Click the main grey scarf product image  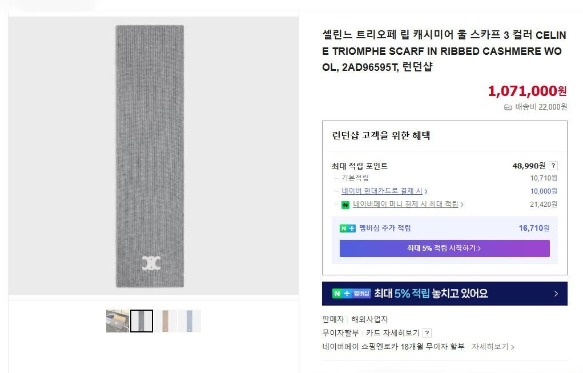point(150,156)
